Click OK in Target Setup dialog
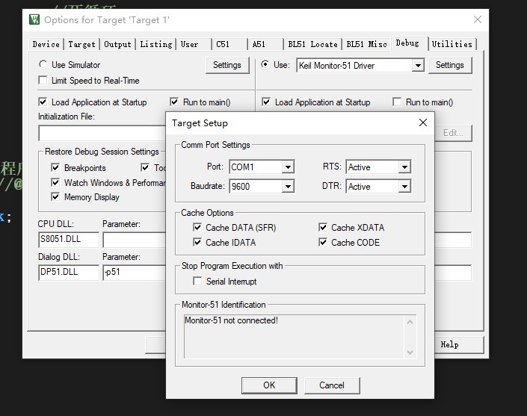 coord(269,385)
